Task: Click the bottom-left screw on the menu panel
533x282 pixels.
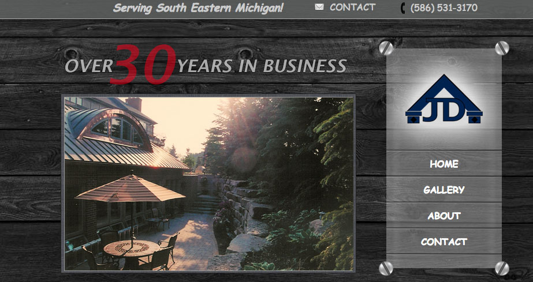Action: (386, 268)
